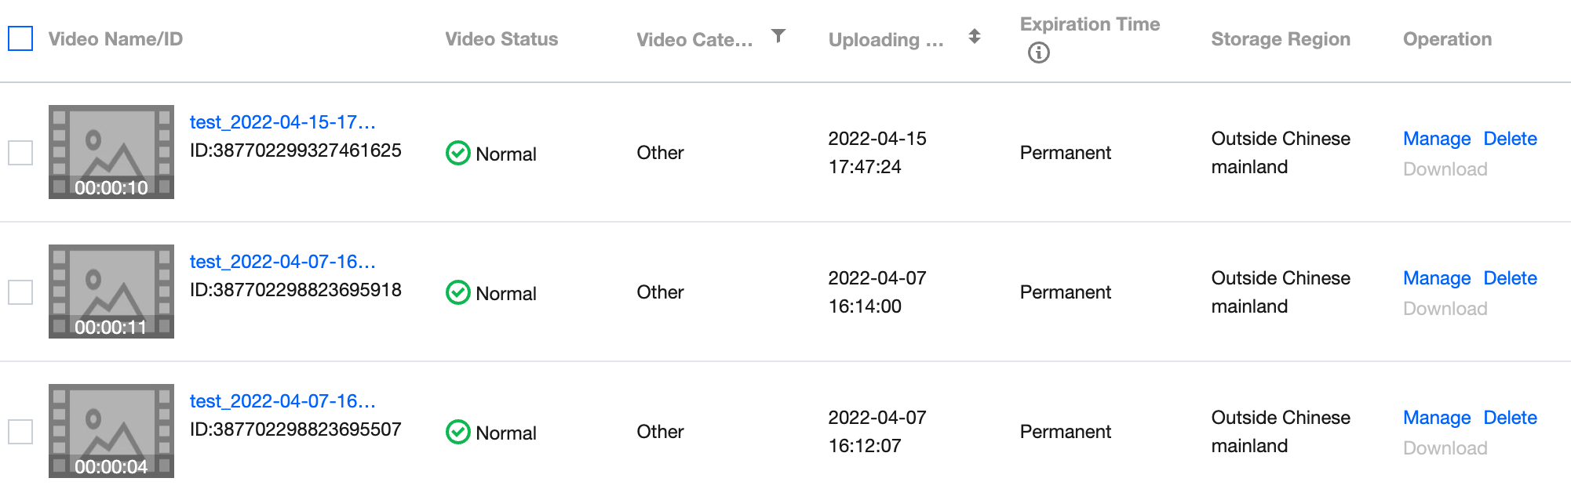Screen dimensions: 1571x489
Task: Select the header checkbox to select all videos
Action: [x=21, y=38]
